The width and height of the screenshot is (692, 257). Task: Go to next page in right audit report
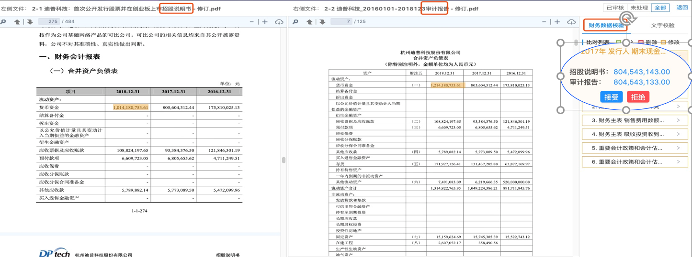coord(322,22)
